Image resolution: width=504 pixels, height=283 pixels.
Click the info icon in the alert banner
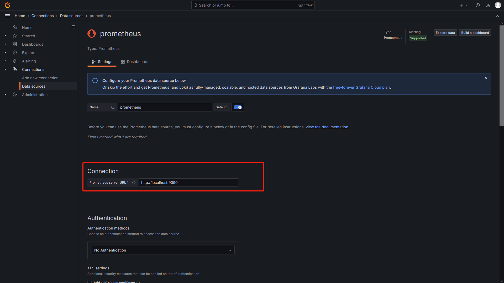pos(95,81)
